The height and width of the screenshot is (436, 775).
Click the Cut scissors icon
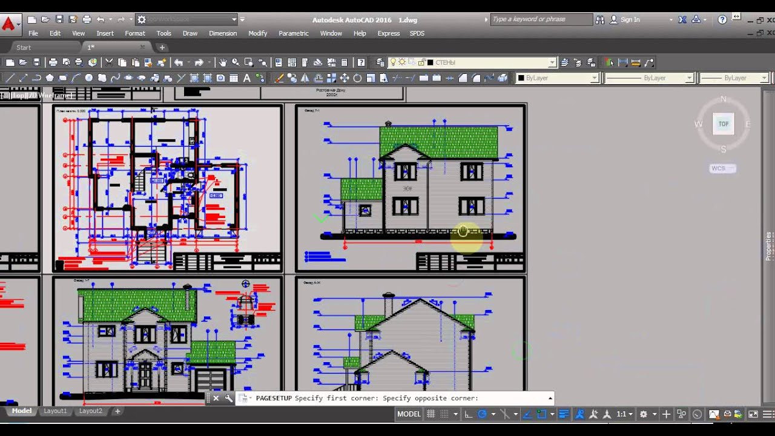tap(109, 62)
